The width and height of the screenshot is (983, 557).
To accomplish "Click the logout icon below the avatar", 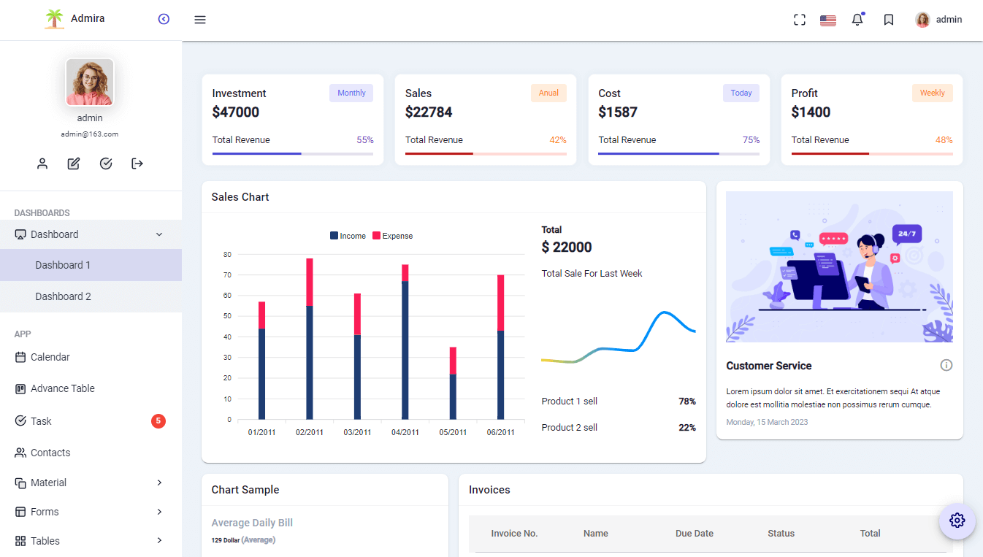I will [137, 164].
